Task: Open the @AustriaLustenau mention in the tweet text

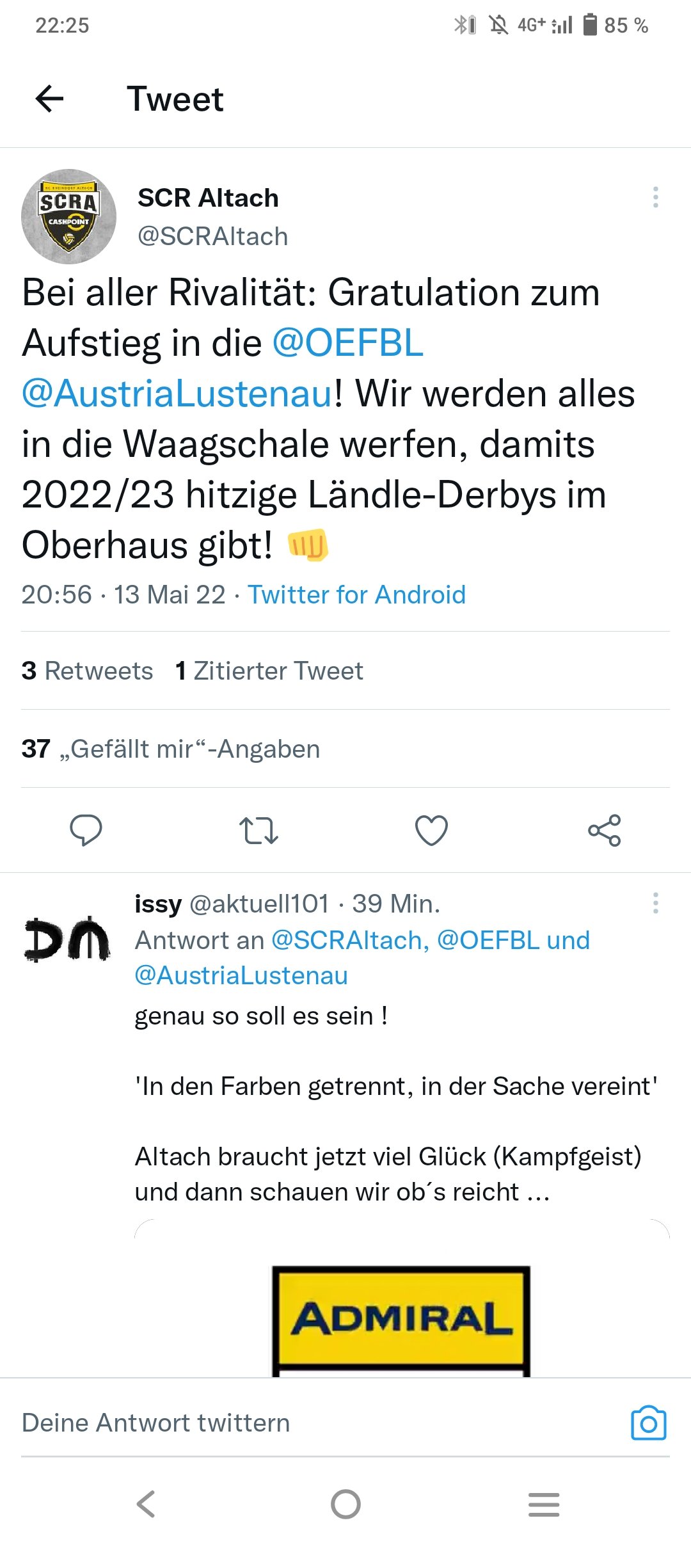Action: coord(177,393)
